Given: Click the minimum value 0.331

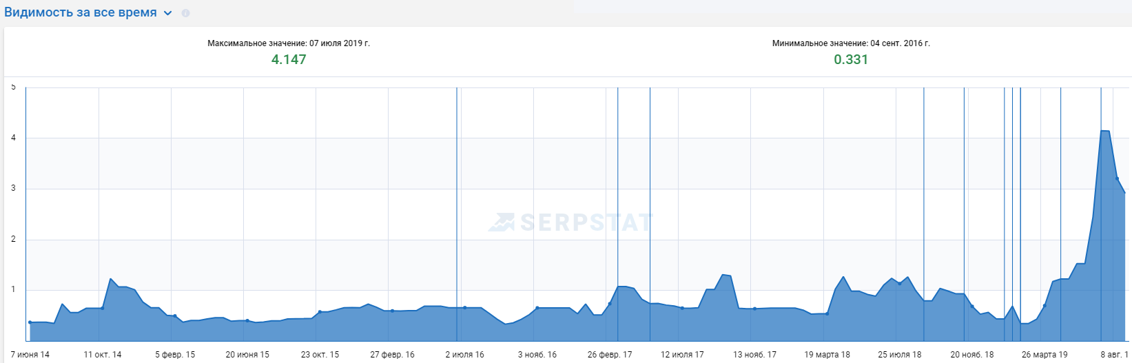Looking at the screenshot, I should point(851,59).
